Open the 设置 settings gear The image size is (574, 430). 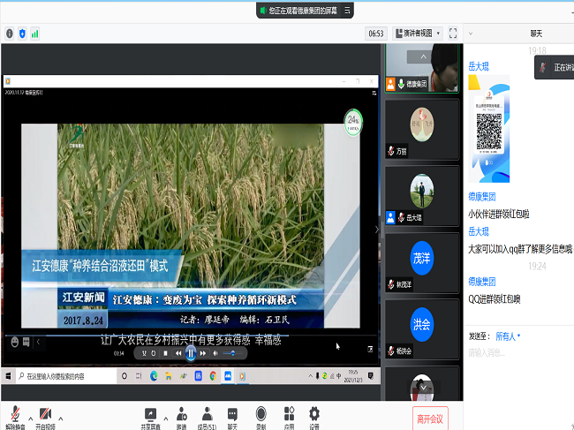click(x=314, y=418)
